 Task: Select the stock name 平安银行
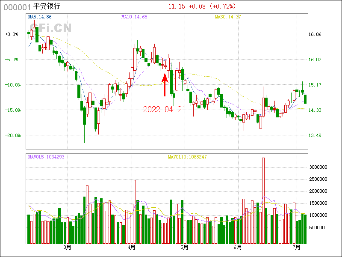tap(47, 6)
